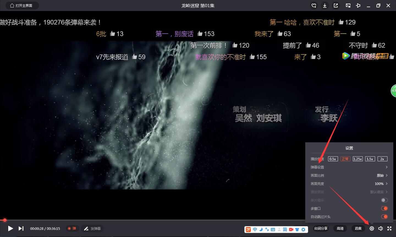Image resolution: width=396 pixels, height=237 pixels.
Task: Enter fullscreen mode
Action: click(389, 228)
